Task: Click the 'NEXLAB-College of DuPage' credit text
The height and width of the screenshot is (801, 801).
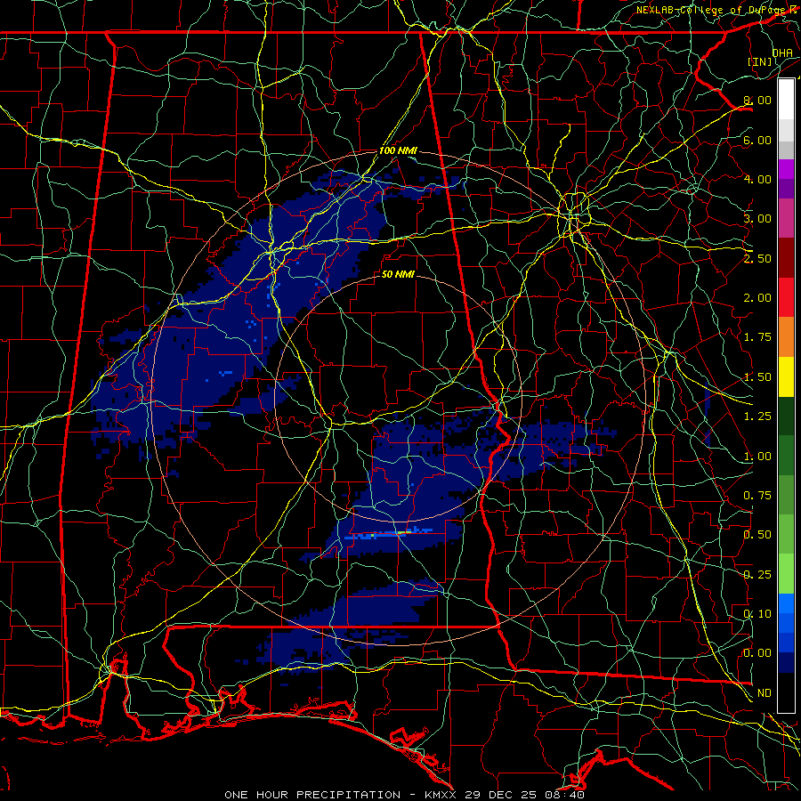Action: (712, 10)
